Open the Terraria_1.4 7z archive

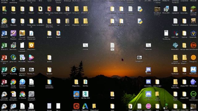pyautogui.click(x=31, y=70)
